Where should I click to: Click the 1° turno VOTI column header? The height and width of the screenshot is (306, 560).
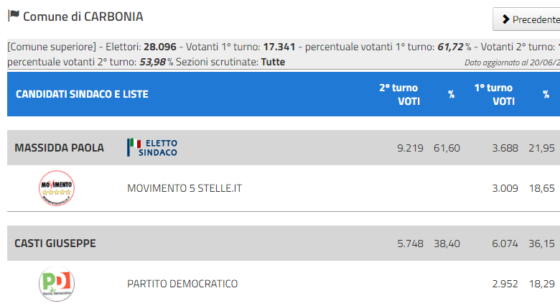click(494, 94)
